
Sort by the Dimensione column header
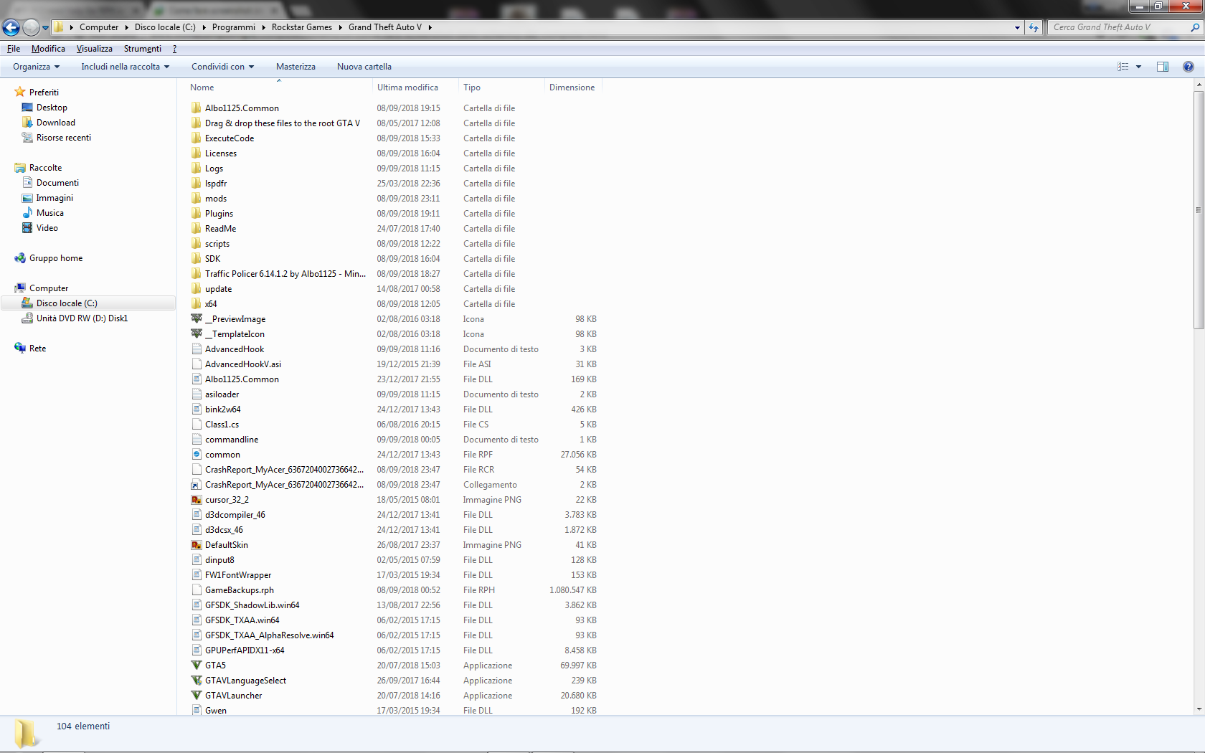click(572, 87)
